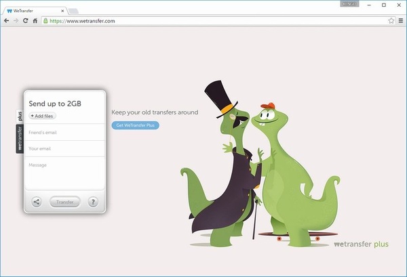Click the WeTransfer favicon on the tab
This screenshot has height=277, width=407.
[x=9, y=11]
